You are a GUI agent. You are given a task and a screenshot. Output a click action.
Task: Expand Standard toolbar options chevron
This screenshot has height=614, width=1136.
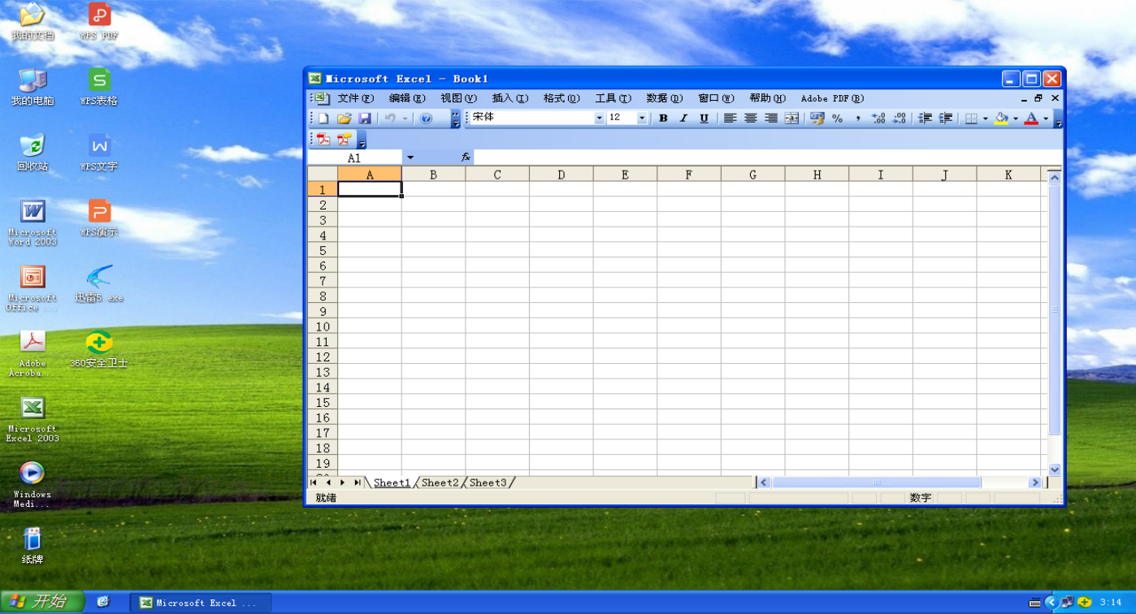pos(456,119)
